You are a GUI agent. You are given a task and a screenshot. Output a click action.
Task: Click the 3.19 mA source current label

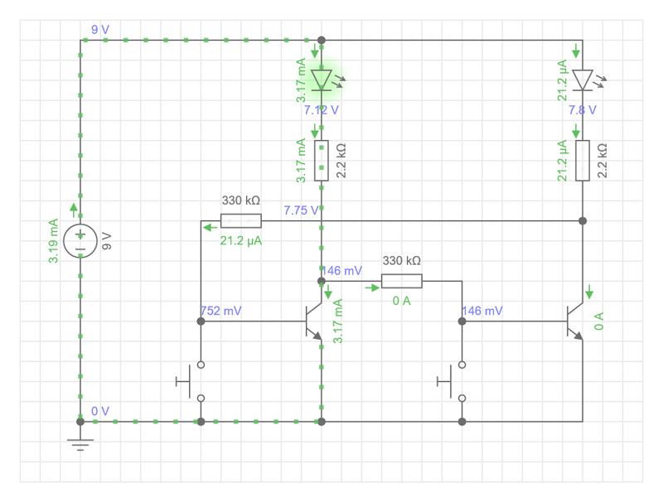[x=55, y=241]
